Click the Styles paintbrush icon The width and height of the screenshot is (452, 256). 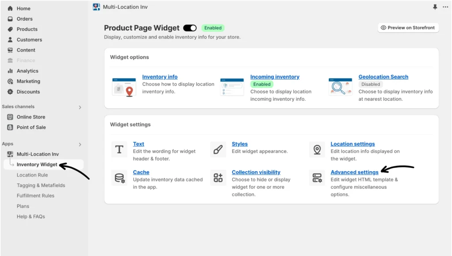[x=218, y=150]
